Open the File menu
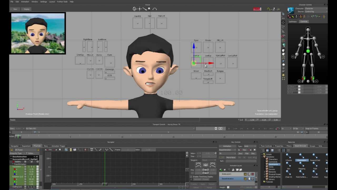The height and width of the screenshot is (190, 337). coord(12,2)
